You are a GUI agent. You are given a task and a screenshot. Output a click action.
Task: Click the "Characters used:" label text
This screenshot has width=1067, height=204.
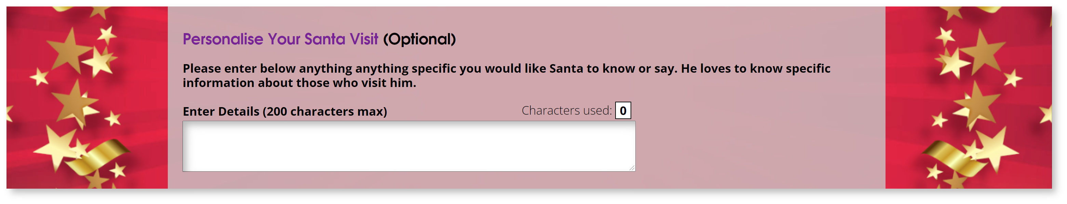click(566, 111)
